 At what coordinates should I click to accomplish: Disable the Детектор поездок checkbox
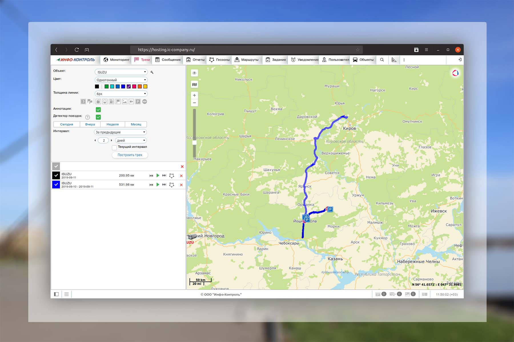coord(98,117)
